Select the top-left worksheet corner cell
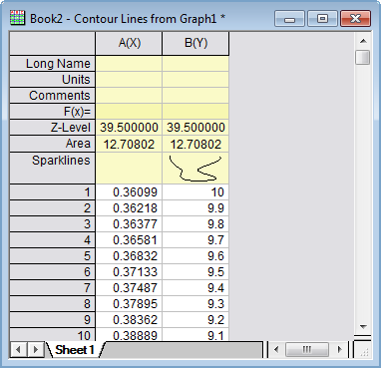Screen dimensions: 381x368 point(53,43)
